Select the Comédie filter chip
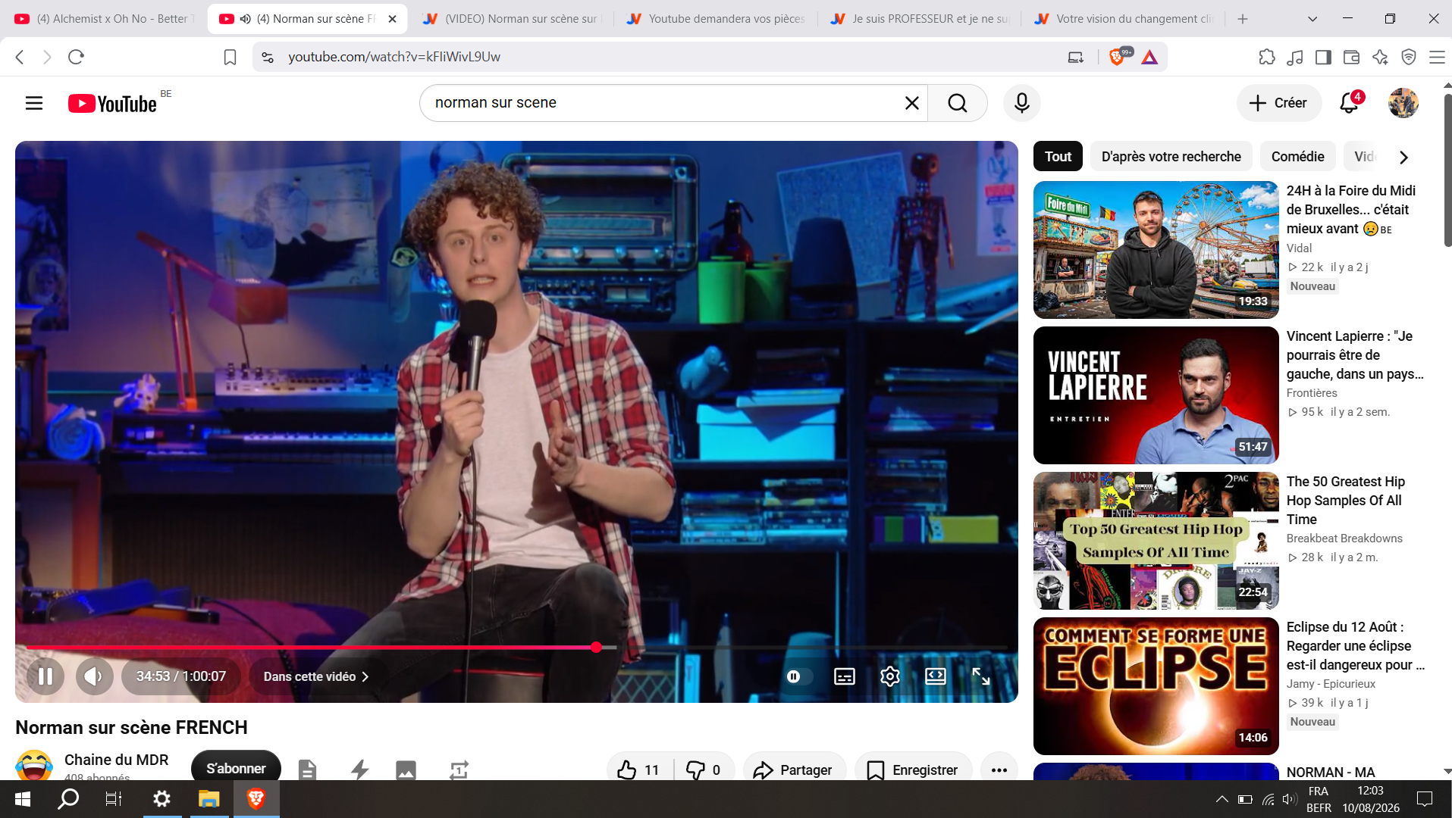The image size is (1452, 818). click(x=1297, y=157)
